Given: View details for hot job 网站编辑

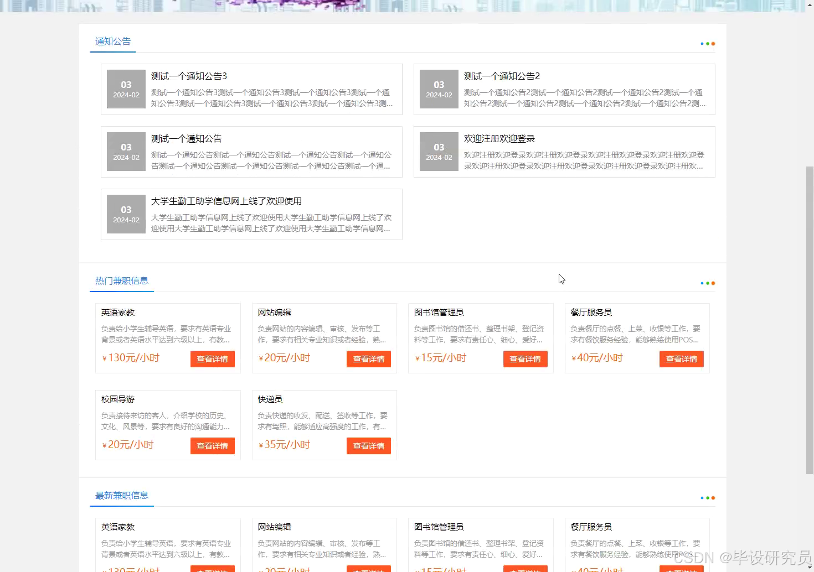Looking at the screenshot, I should tap(369, 359).
